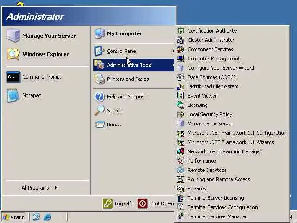Open Network Load Balancing Manager icon
The image size is (297, 223).
click(181, 151)
